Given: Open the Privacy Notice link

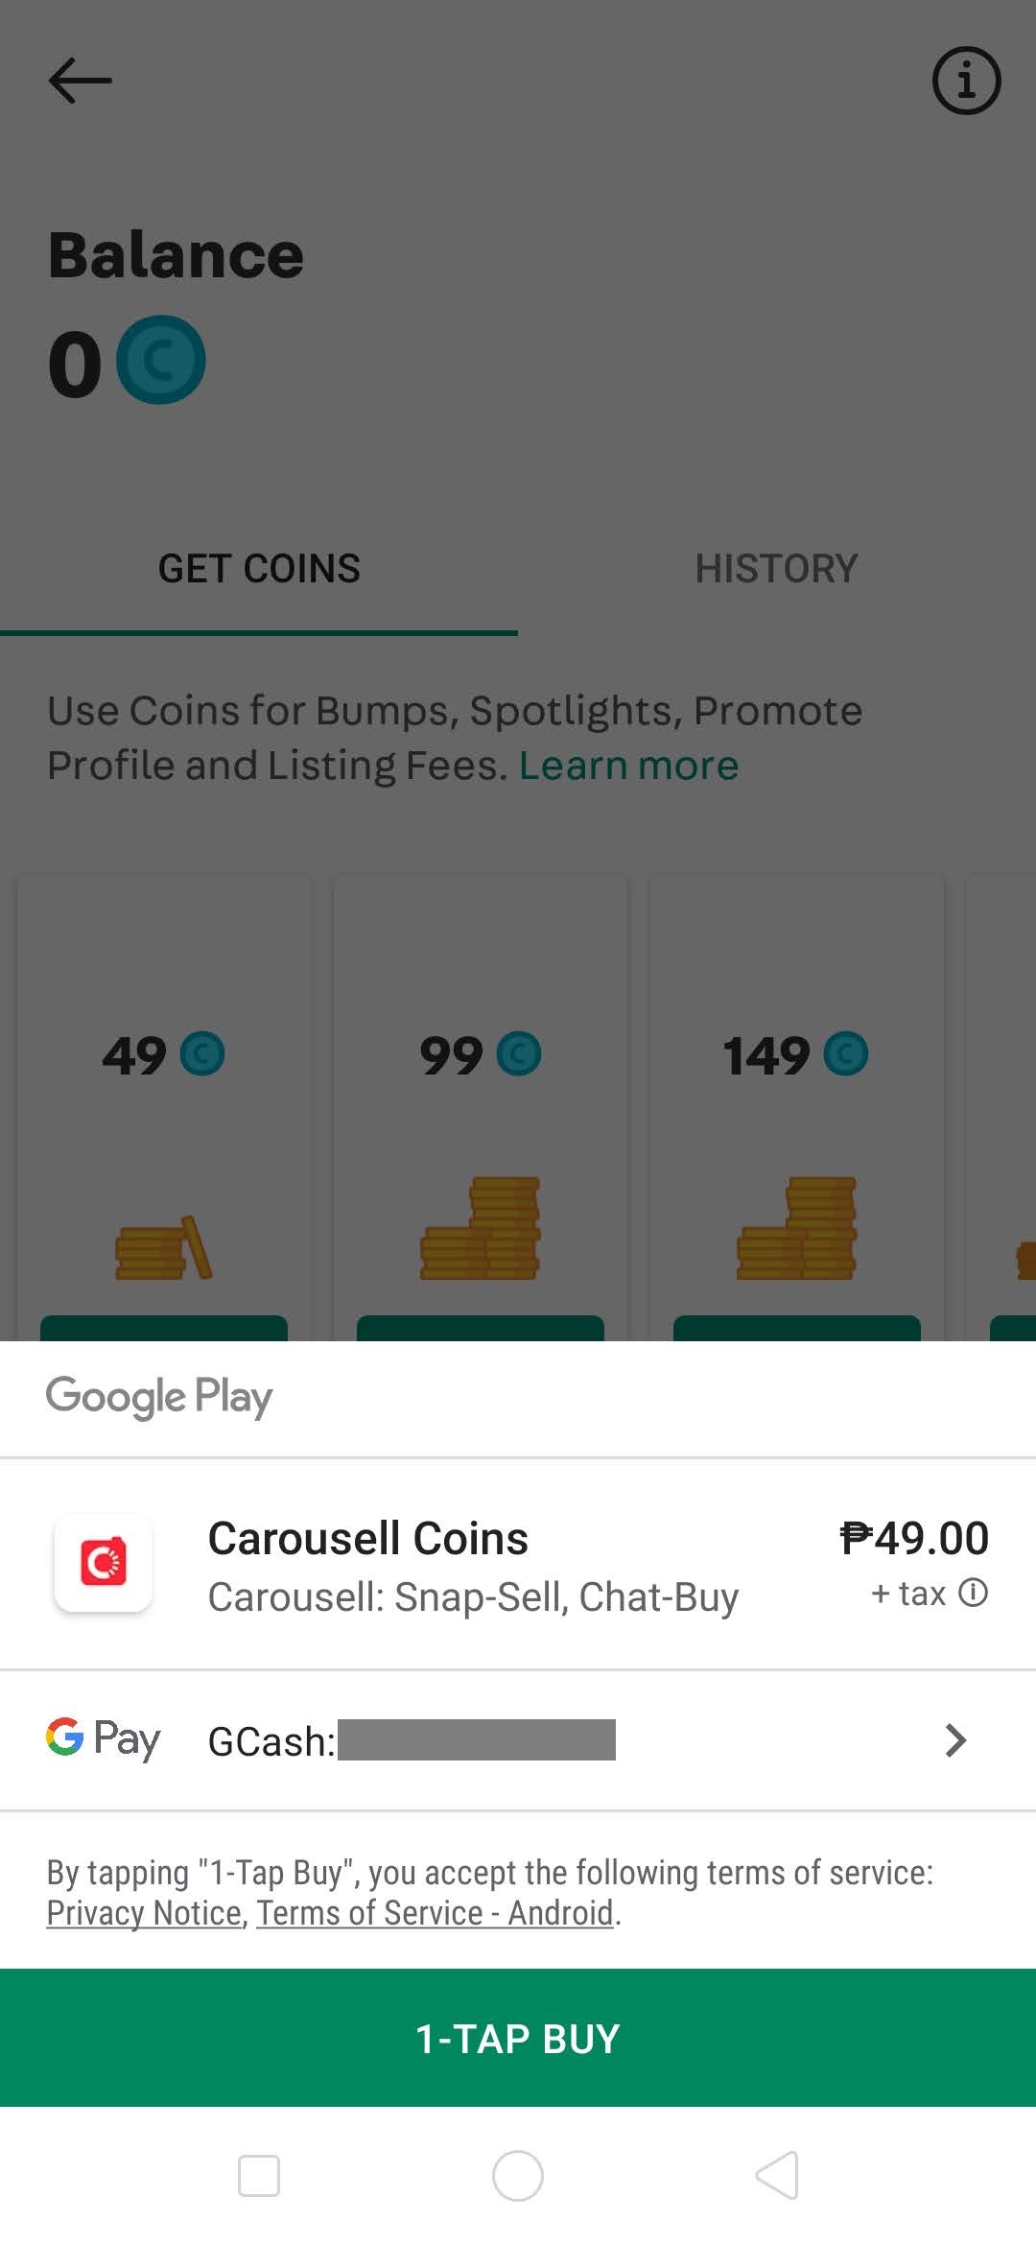Looking at the screenshot, I should point(144,1912).
